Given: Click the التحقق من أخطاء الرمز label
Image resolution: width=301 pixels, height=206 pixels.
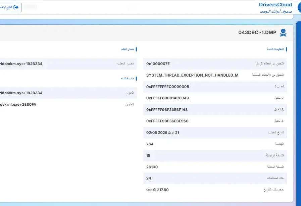Looking at the screenshot, I should click(x=270, y=64).
